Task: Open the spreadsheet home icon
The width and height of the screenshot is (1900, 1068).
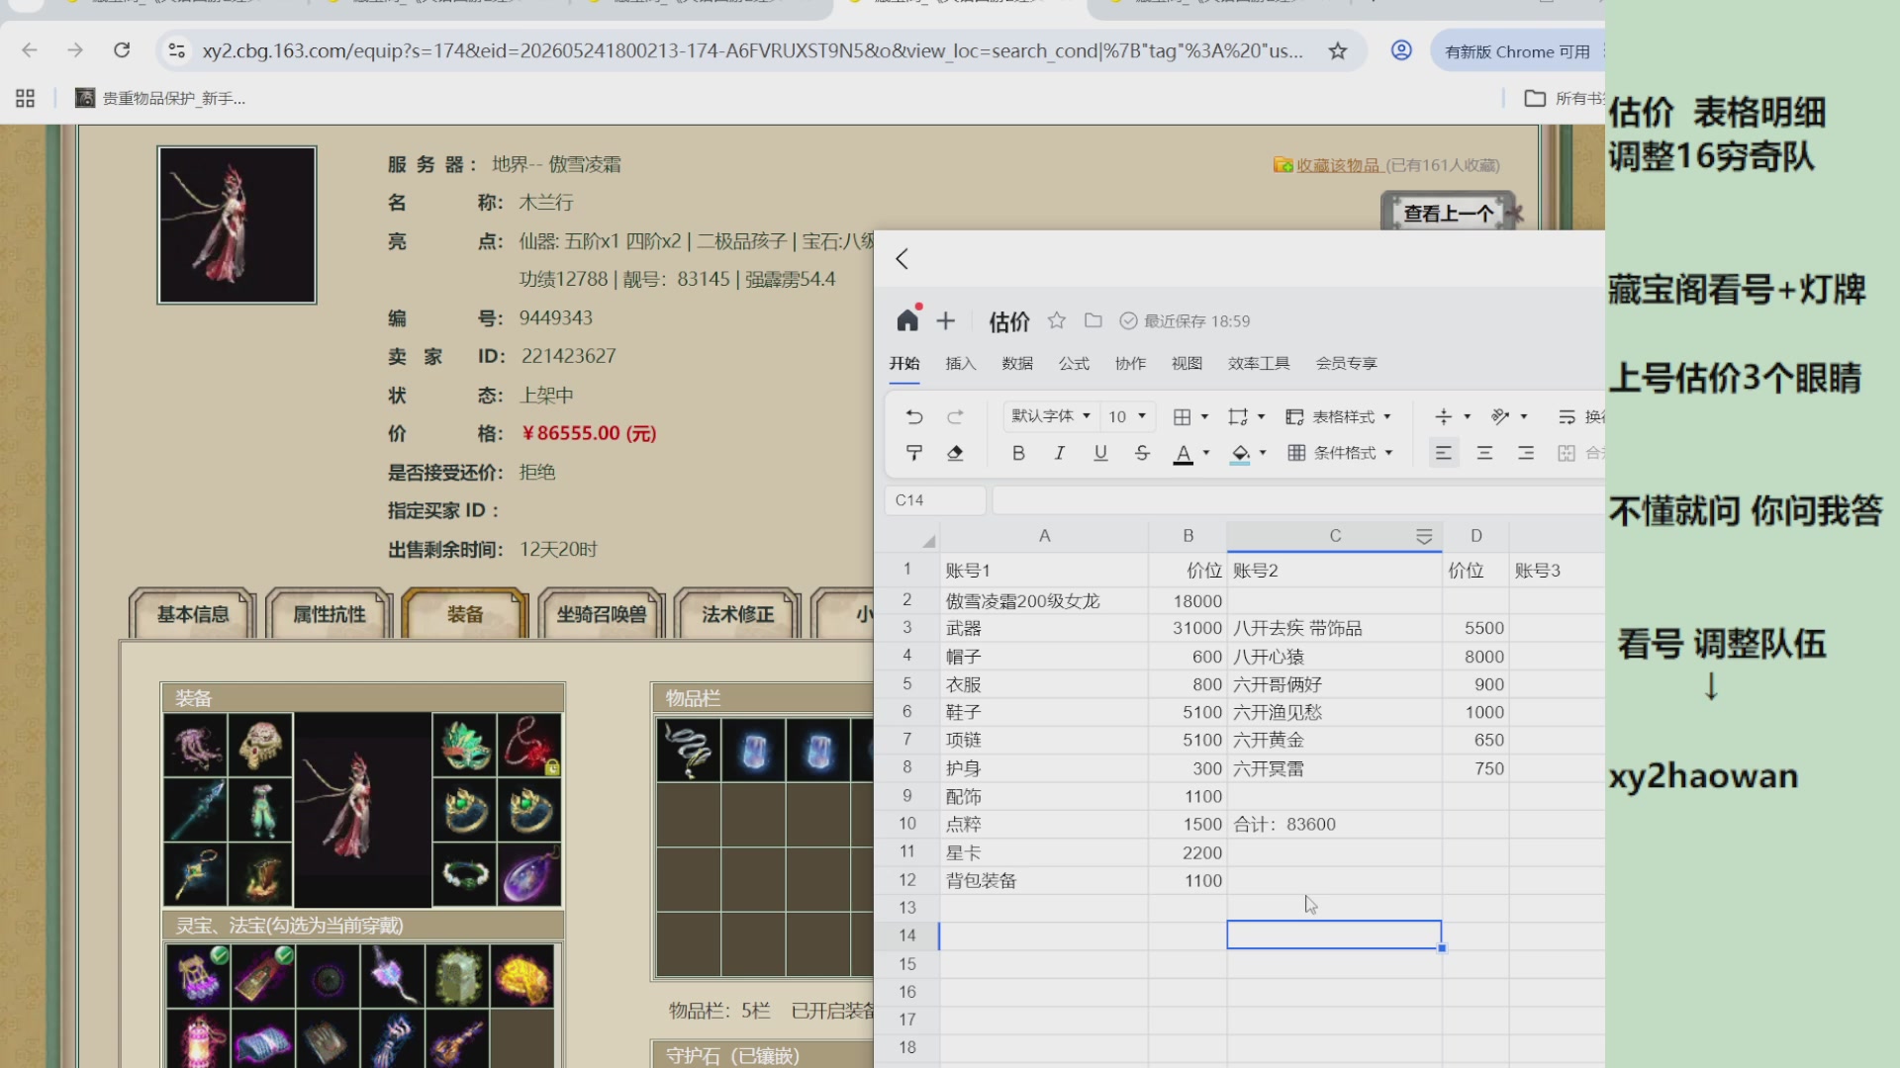Action: 907,320
